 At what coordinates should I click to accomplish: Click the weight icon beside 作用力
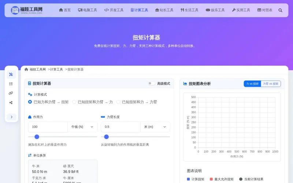[x=30, y=117]
